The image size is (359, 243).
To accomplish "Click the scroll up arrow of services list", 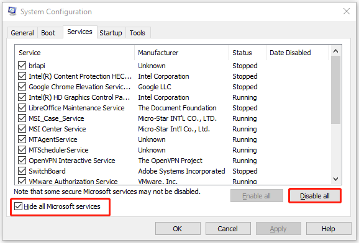I will (x=335, y=51).
